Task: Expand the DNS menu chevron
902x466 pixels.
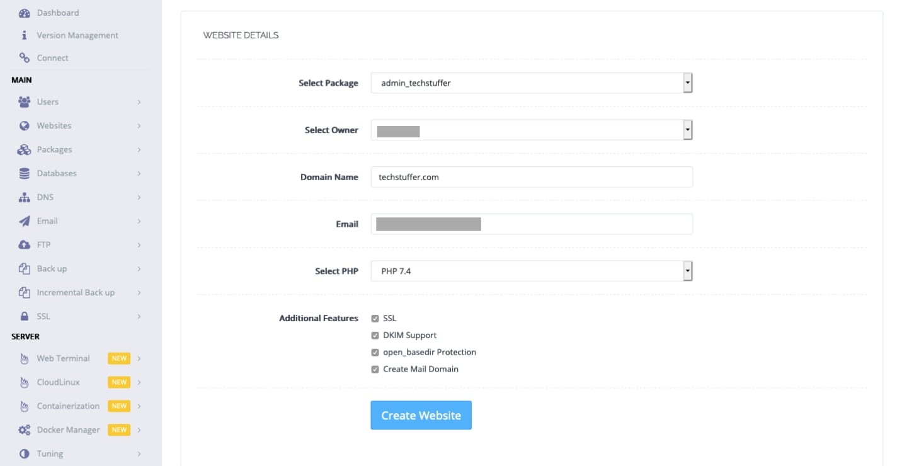Action: pyautogui.click(x=139, y=197)
